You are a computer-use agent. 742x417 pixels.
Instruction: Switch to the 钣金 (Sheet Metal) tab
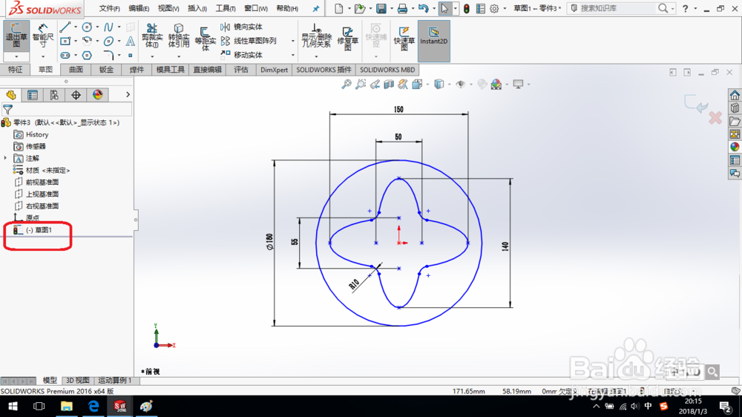(106, 70)
